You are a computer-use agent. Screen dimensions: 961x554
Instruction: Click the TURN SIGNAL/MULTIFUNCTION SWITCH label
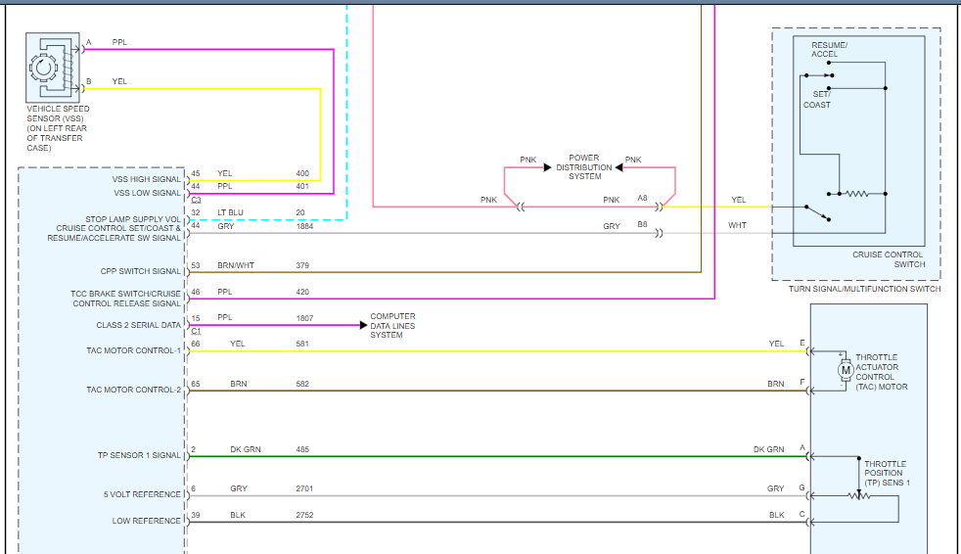[864, 289]
